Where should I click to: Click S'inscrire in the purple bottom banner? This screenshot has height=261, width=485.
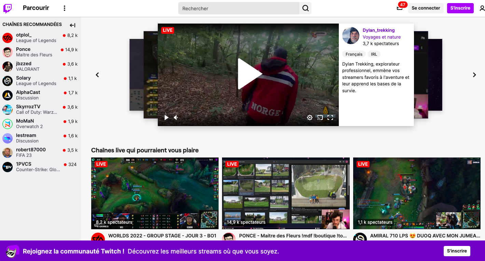click(x=457, y=251)
